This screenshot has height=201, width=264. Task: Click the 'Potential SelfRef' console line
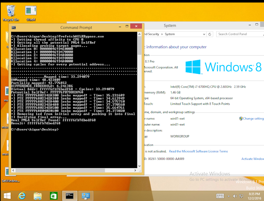tap(47, 92)
